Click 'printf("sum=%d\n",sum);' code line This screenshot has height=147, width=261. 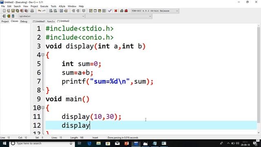(108, 82)
